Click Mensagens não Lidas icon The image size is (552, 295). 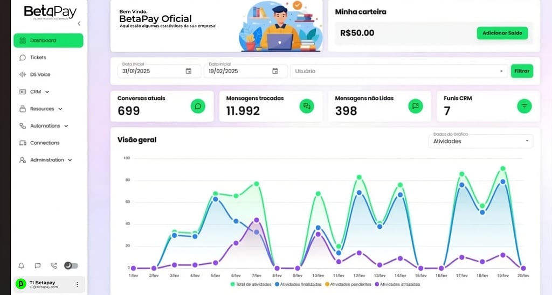tap(416, 106)
